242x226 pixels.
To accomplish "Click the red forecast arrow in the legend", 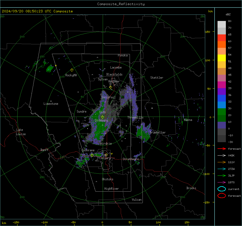I will pos(222,149).
